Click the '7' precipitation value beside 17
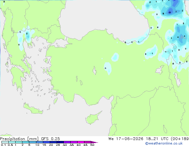This screenshot has height=146, width=189. tap(176, 12)
